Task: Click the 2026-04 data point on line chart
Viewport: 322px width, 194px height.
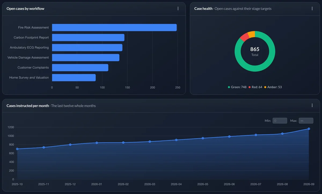Action: [x=176, y=140]
